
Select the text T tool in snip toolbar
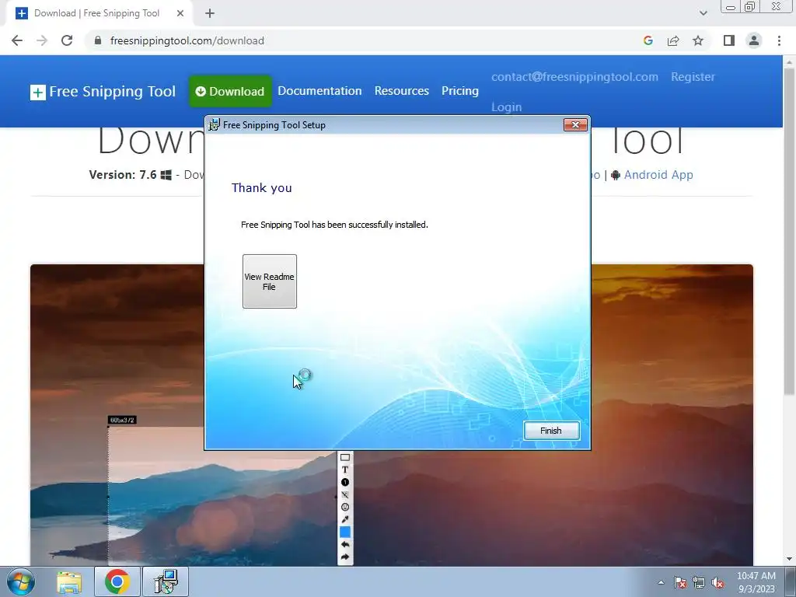coord(345,470)
